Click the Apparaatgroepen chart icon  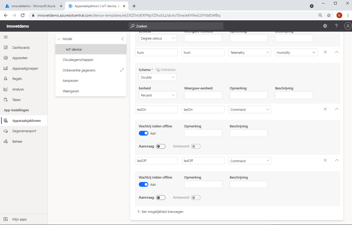[6, 68]
